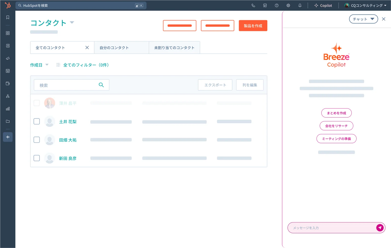The width and height of the screenshot is (391, 248).
Task: Switch to the 未割り当てのコンタクト tab
Action: (174, 48)
